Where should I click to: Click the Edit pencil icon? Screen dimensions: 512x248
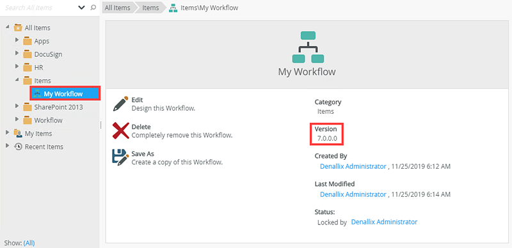point(120,104)
